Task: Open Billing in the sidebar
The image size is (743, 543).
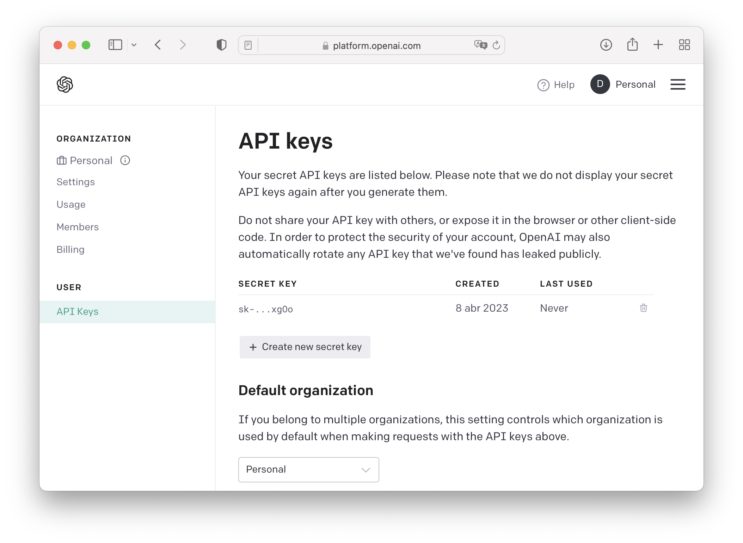Action: [x=70, y=250]
